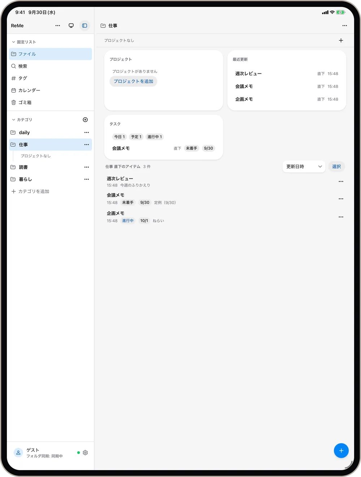Open タグ in the sidebar
The width and height of the screenshot is (361, 477).
click(x=51, y=78)
